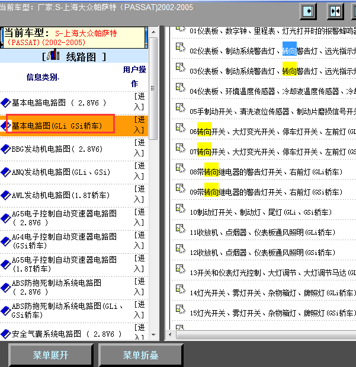Open diagram 12收放机、点烟器 (GSi轿车)
This screenshot has width=356, height=367.
[x=262, y=253]
